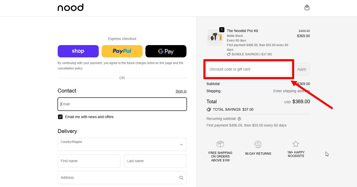Check out with PayPal

(122, 51)
